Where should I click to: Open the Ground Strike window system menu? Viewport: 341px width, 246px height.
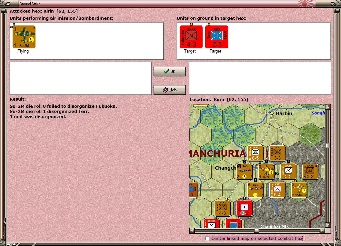click(7, 4)
